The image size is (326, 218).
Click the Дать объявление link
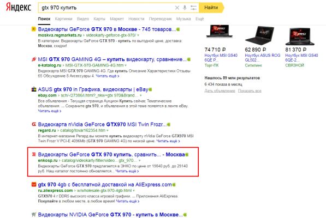tap(220, 91)
